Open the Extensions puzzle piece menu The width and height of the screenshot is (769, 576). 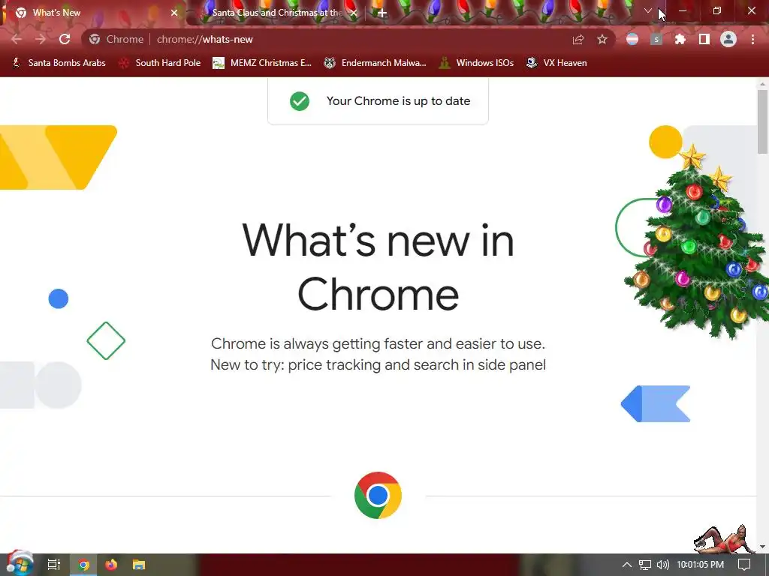[x=680, y=39]
